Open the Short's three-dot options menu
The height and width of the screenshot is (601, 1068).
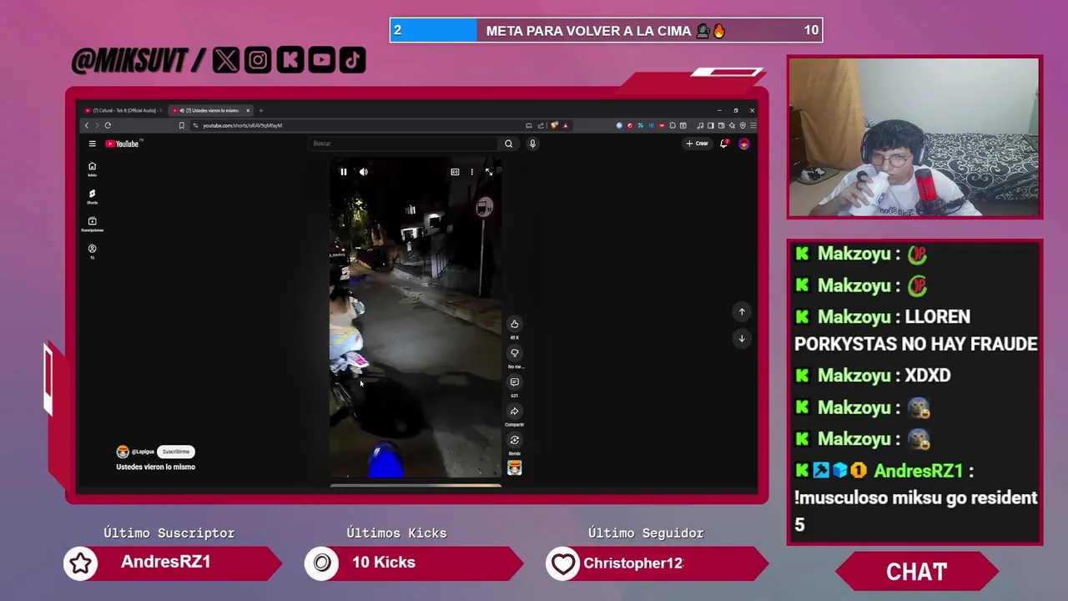(471, 172)
